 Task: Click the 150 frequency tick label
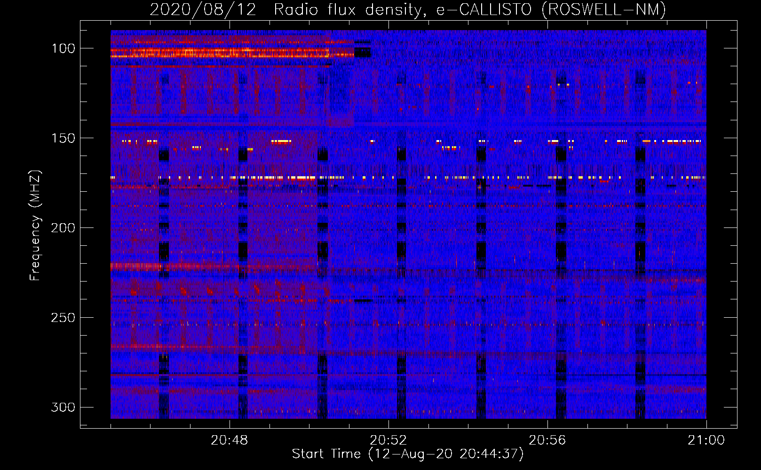pos(63,138)
